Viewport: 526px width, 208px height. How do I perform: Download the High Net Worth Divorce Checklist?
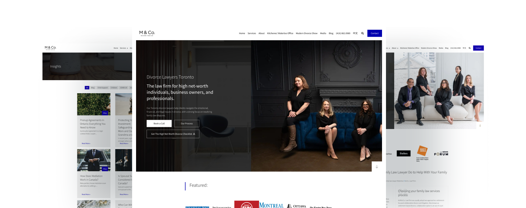173,134
